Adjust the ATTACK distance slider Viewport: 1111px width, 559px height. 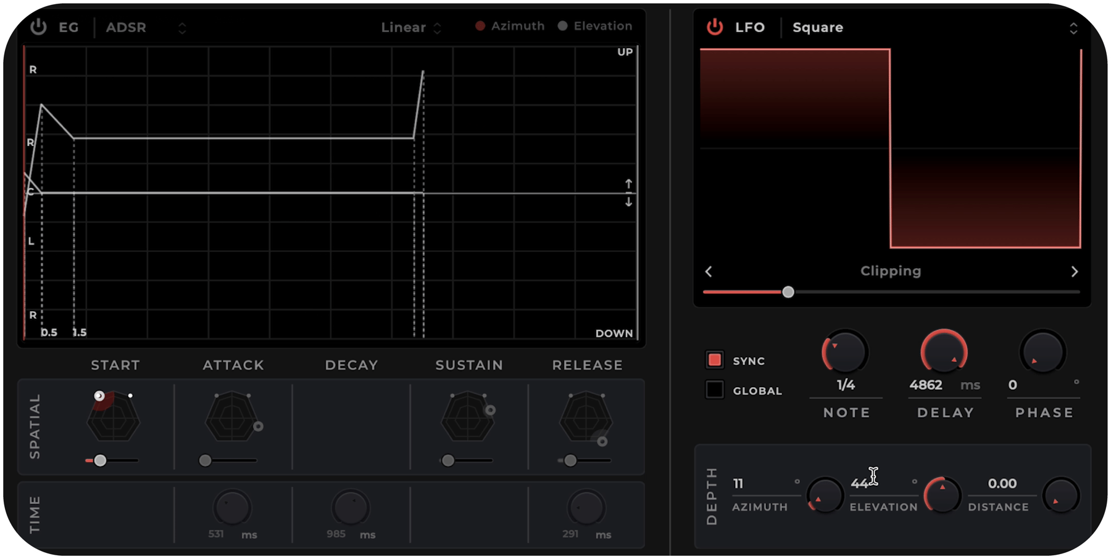pos(228,460)
